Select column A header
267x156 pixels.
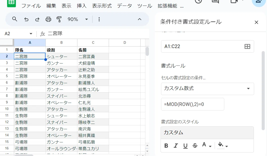30,42
